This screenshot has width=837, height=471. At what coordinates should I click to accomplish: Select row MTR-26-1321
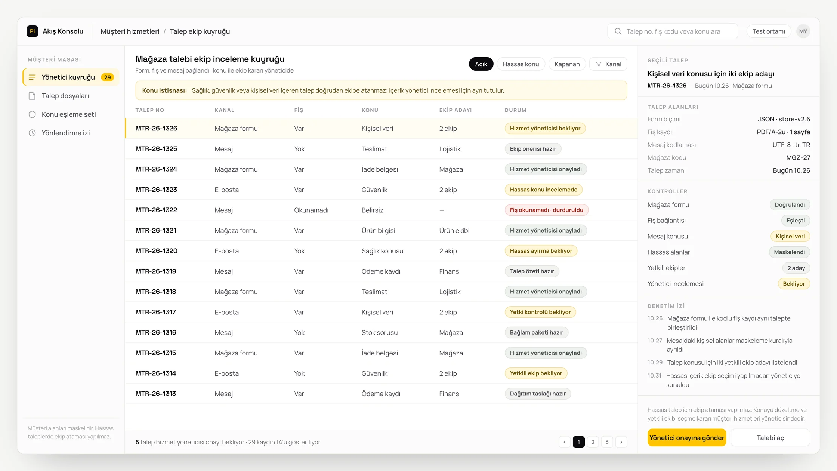point(381,231)
